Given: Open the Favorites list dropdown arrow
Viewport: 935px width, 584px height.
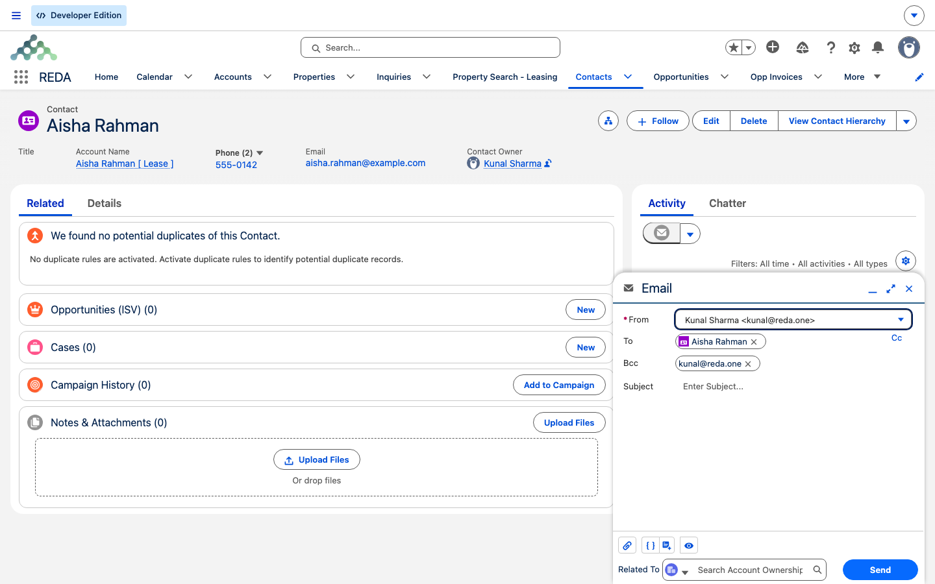Looking at the screenshot, I should 749,47.
